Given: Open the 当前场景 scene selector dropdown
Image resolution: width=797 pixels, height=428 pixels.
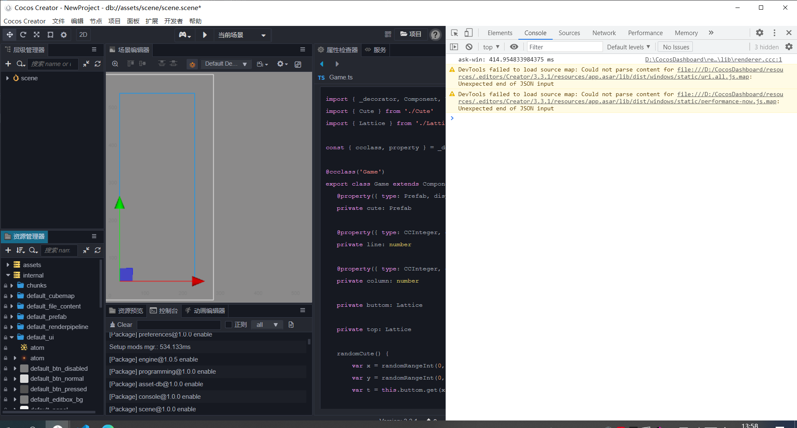Looking at the screenshot, I should (x=242, y=35).
